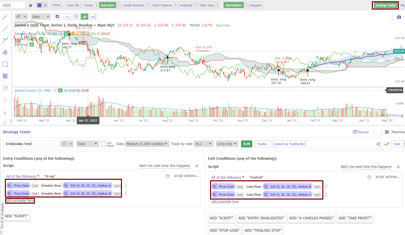Screen dimensions: 405x235
Task: Open strategy chart type dropdown
Action: point(67,144)
